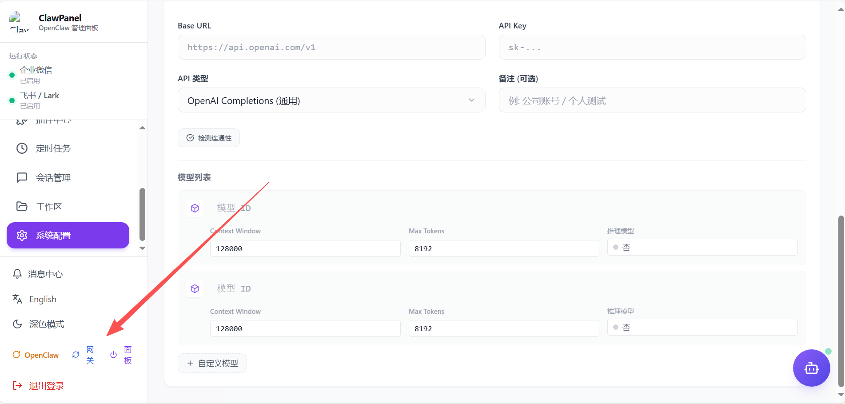Screen dimensions: 845x404
Task: Click the API 类型 label
Action: pyautogui.click(x=193, y=79)
